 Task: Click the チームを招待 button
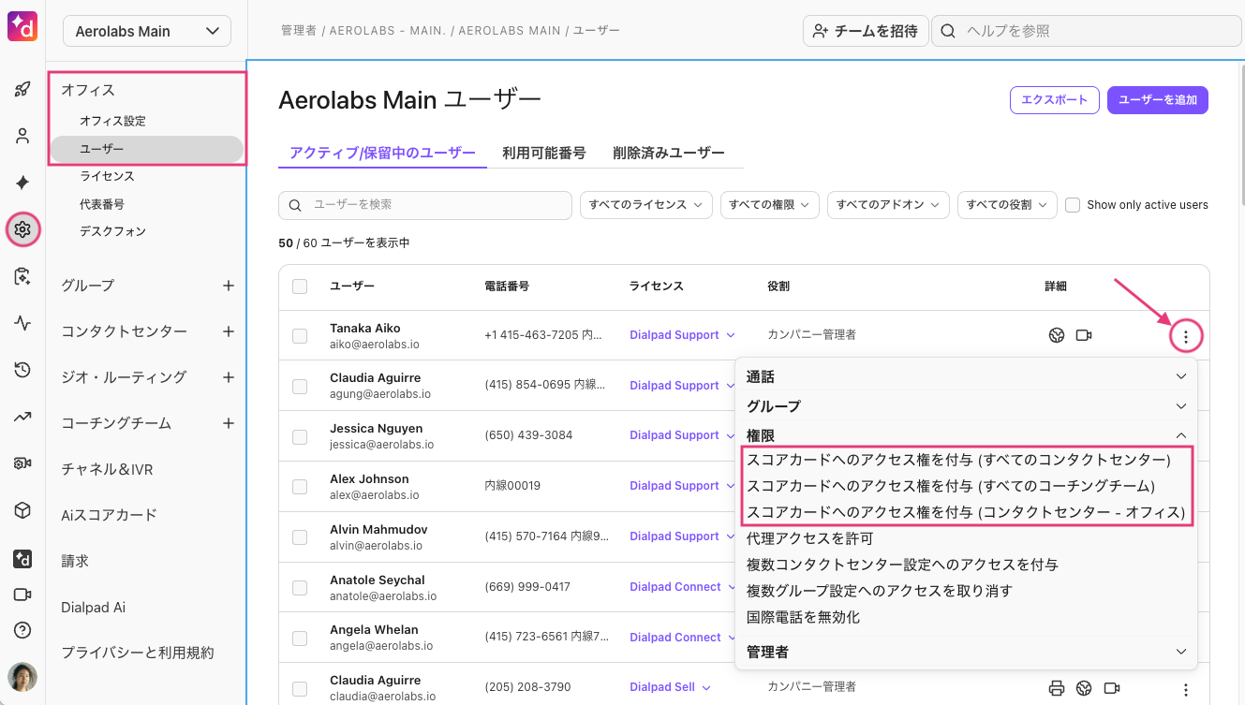[x=866, y=31]
